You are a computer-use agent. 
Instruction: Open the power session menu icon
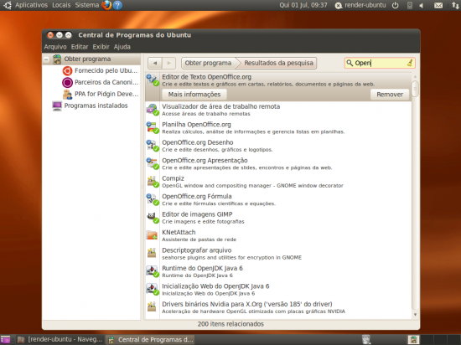(x=396, y=5)
